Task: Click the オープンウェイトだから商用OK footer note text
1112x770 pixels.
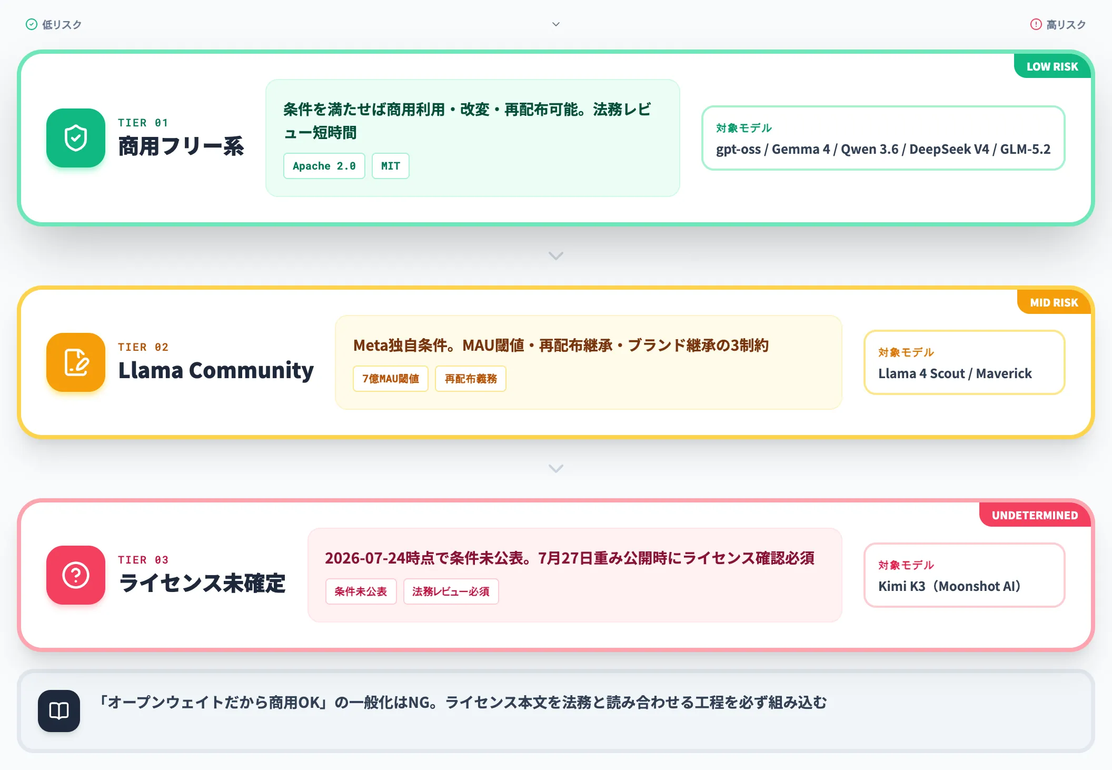Action: click(x=463, y=703)
